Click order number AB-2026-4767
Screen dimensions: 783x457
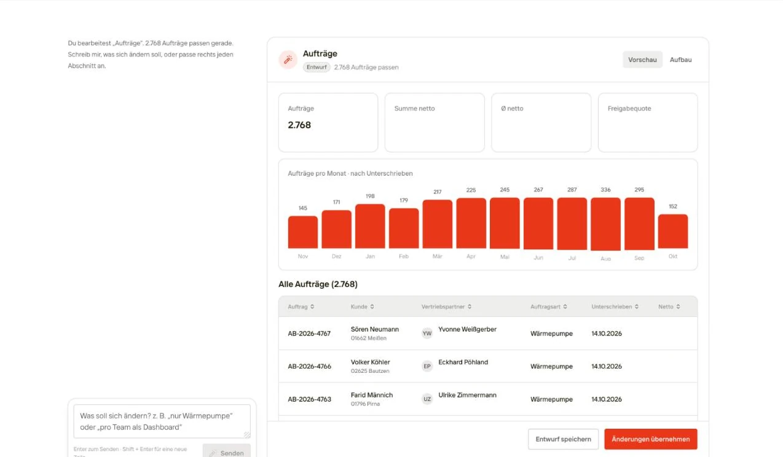click(309, 334)
